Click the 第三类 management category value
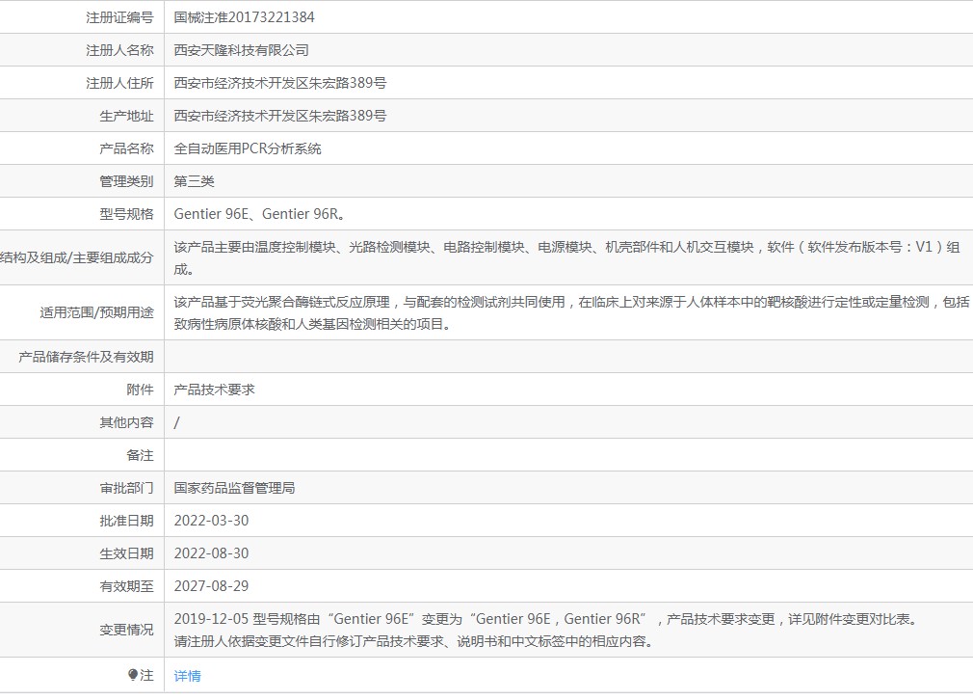The width and height of the screenshot is (973, 700). tap(194, 181)
